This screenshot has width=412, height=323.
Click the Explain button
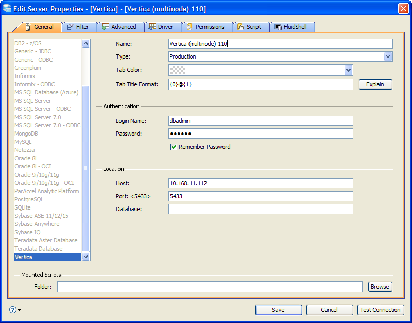tap(375, 84)
